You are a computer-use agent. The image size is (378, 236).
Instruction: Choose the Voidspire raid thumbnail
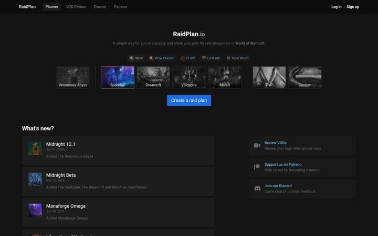(x=189, y=77)
